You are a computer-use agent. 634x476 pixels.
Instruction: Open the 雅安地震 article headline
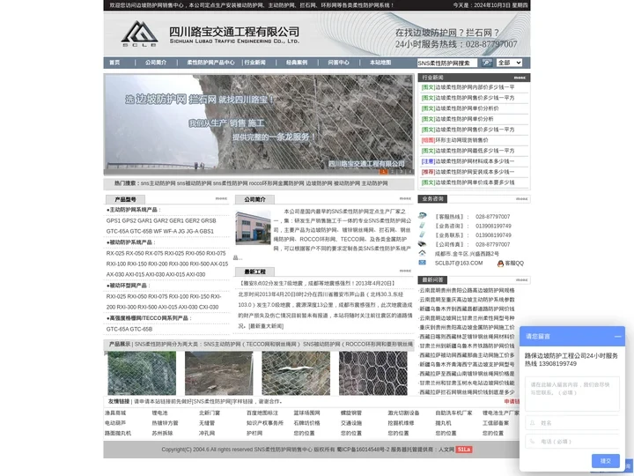pyautogui.click(x=317, y=283)
